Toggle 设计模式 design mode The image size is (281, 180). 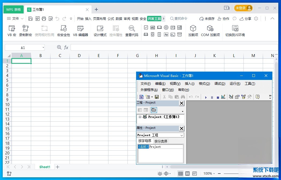[100, 31]
